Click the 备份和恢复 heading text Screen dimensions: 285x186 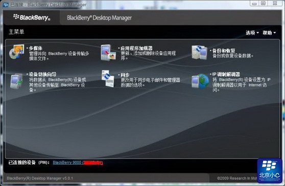pos(224,50)
